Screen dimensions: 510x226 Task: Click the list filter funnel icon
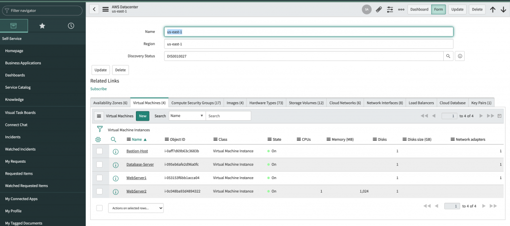(x=100, y=129)
